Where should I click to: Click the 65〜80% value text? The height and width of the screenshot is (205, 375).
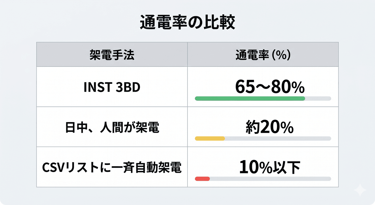tap(270, 87)
